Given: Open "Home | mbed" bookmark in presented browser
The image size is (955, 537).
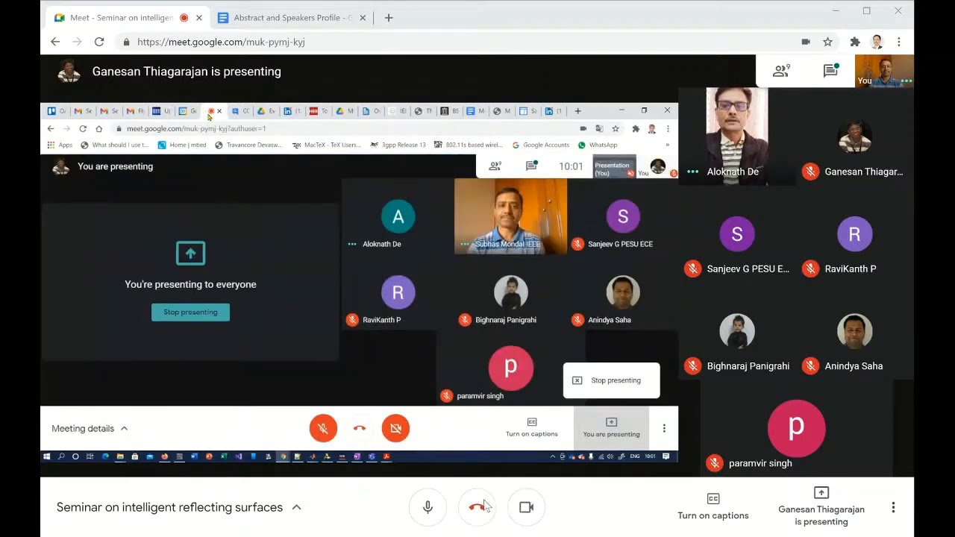Looking at the screenshot, I should [x=181, y=145].
